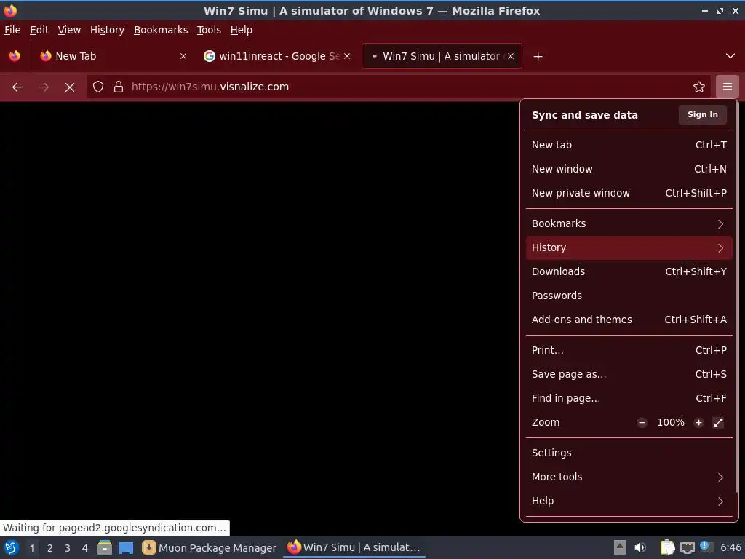
Task: Choose New window menu entry
Action: coord(629,169)
